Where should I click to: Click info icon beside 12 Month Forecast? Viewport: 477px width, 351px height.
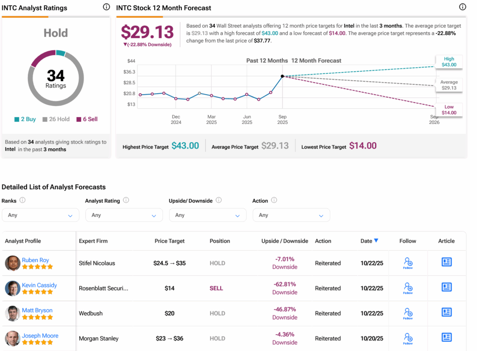(462, 7)
